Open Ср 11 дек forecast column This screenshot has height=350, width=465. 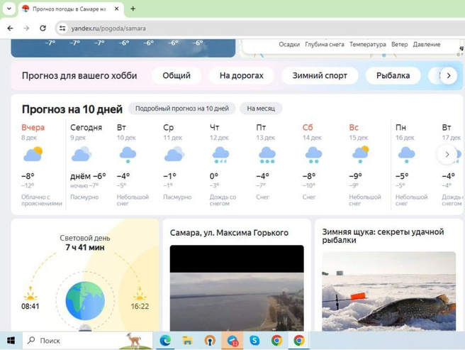(178, 165)
